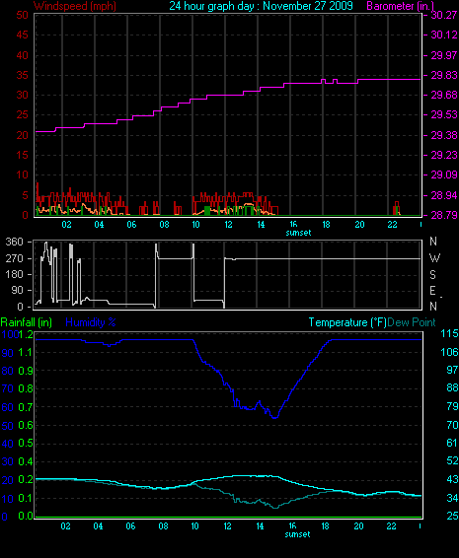Click the W compass label beside direction graph

click(434, 258)
